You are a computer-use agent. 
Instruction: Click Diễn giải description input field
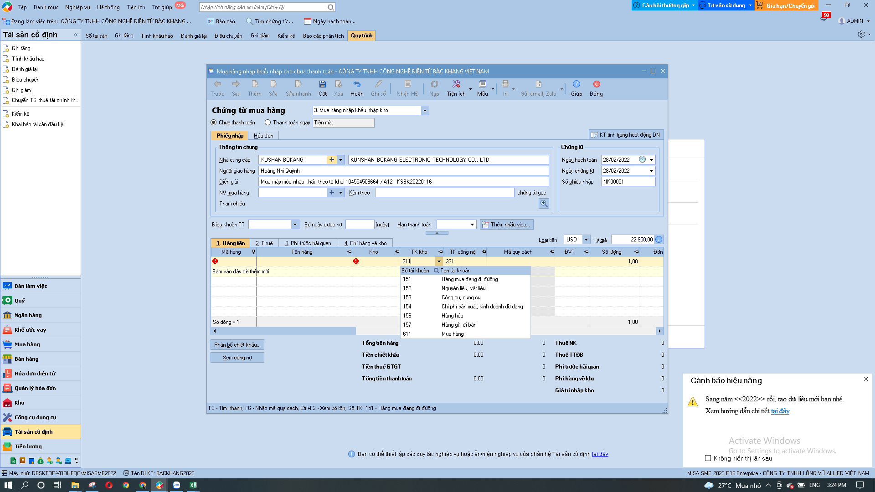(403, 182)
